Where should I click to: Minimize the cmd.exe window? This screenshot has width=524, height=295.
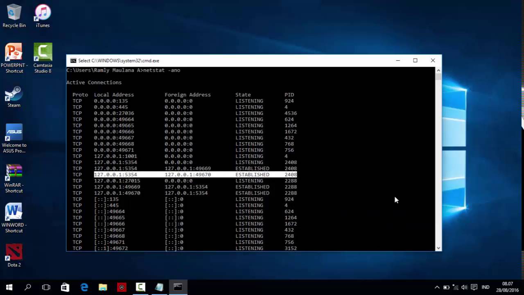(x=398, y=61)
